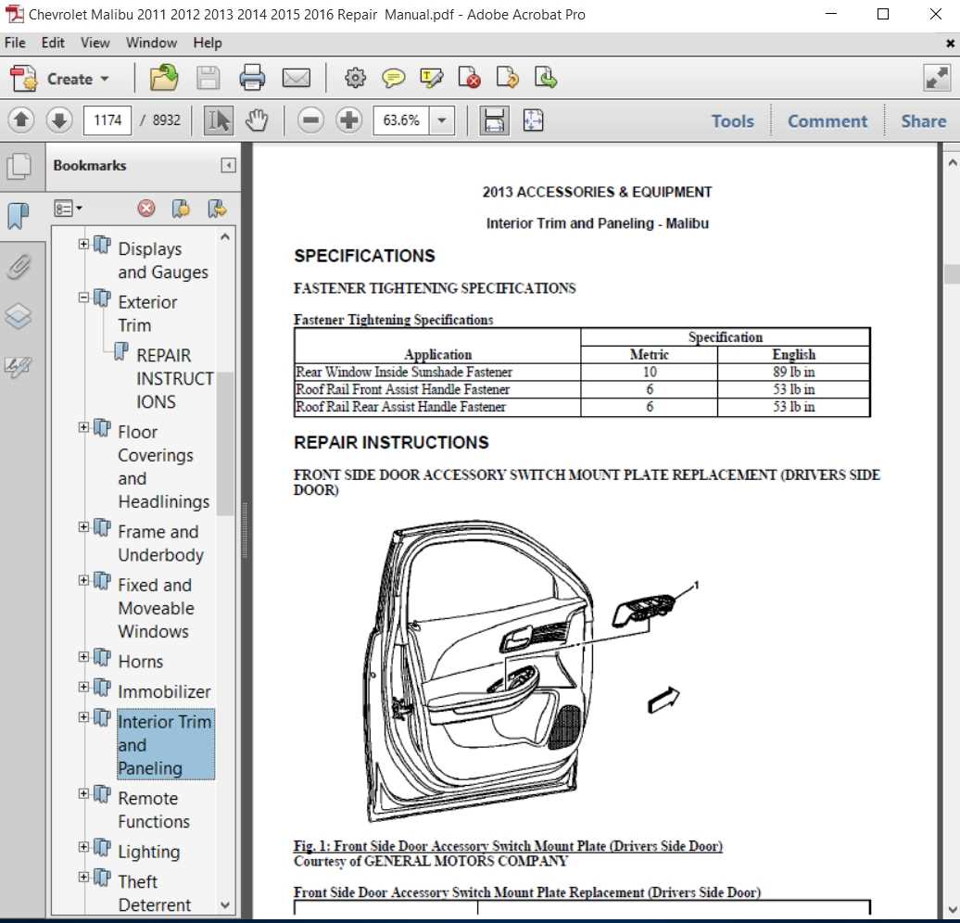Viewport: 960px width, 923px height.
Task: Delete the selected bookmark red icon
Action: coord(146,209)
